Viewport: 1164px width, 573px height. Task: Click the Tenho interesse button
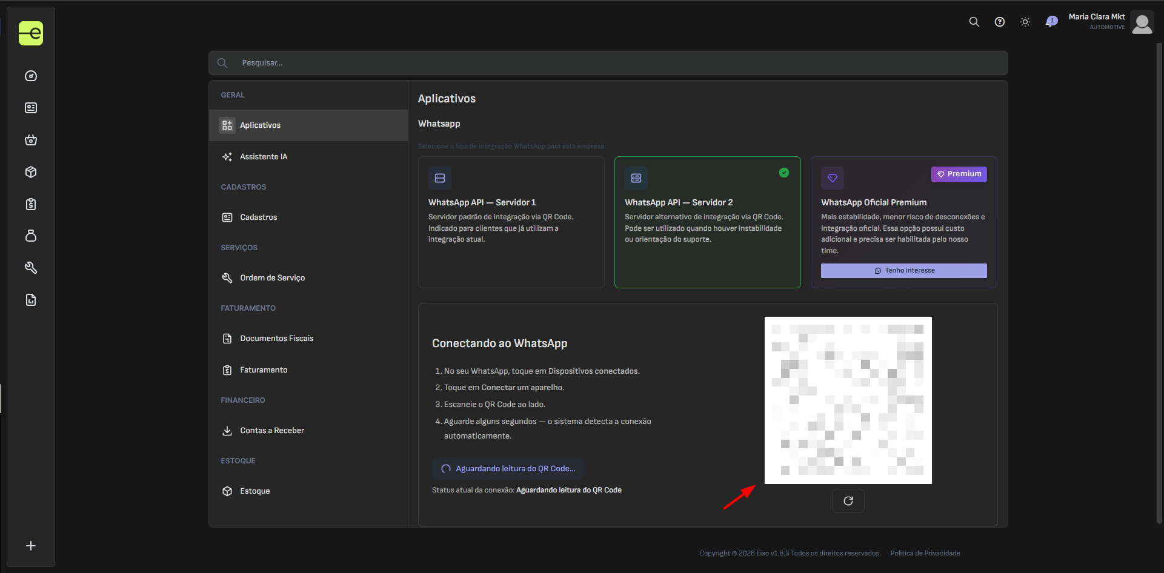904,271
